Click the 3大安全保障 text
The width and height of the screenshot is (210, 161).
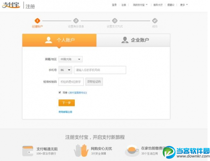98,153
